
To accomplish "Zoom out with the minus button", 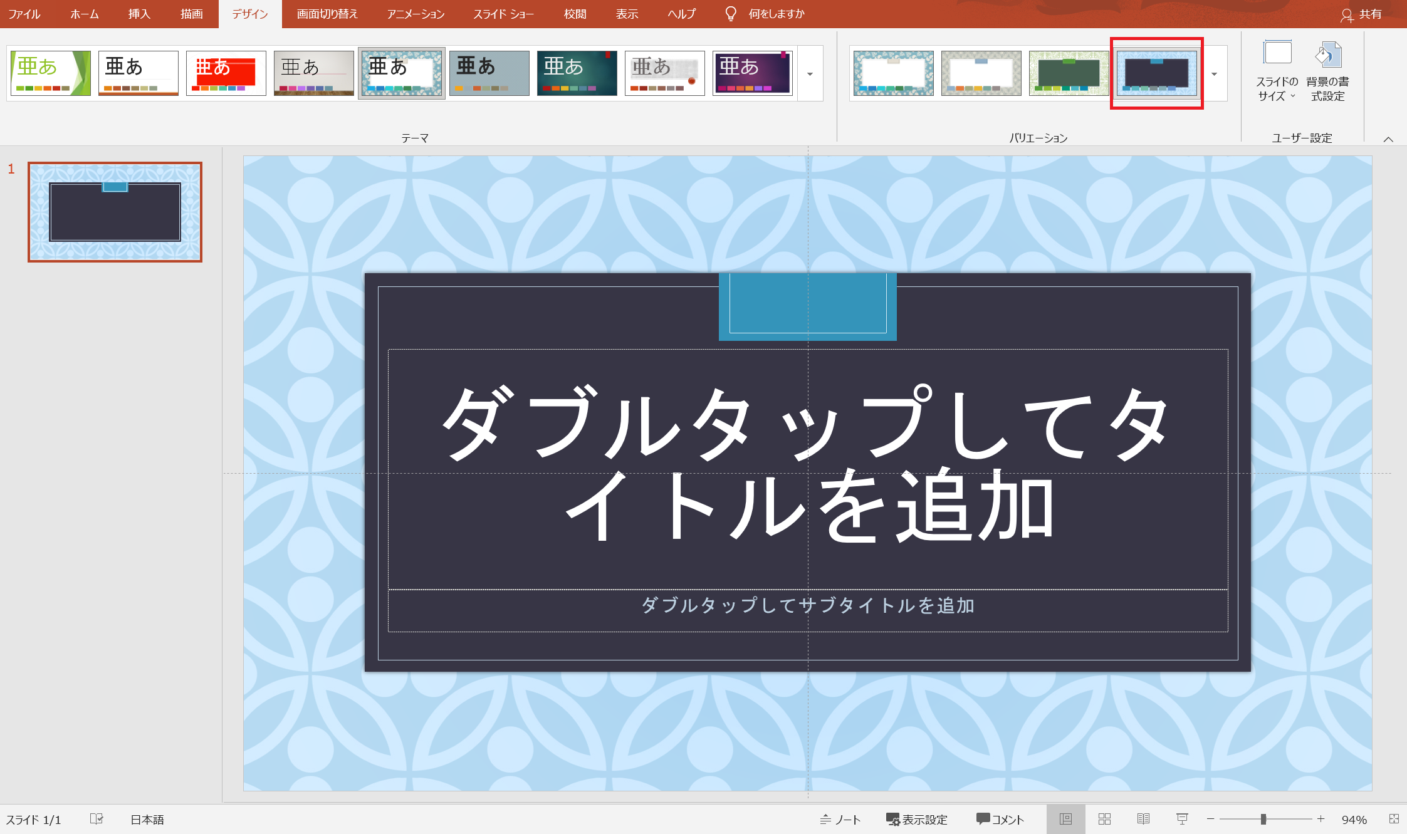I will point(1210,819).
